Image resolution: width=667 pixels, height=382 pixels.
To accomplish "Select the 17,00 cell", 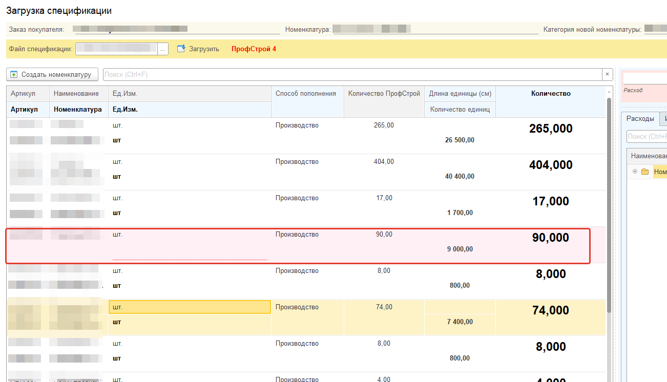I will pyautogui.click(x=384, y=198).
